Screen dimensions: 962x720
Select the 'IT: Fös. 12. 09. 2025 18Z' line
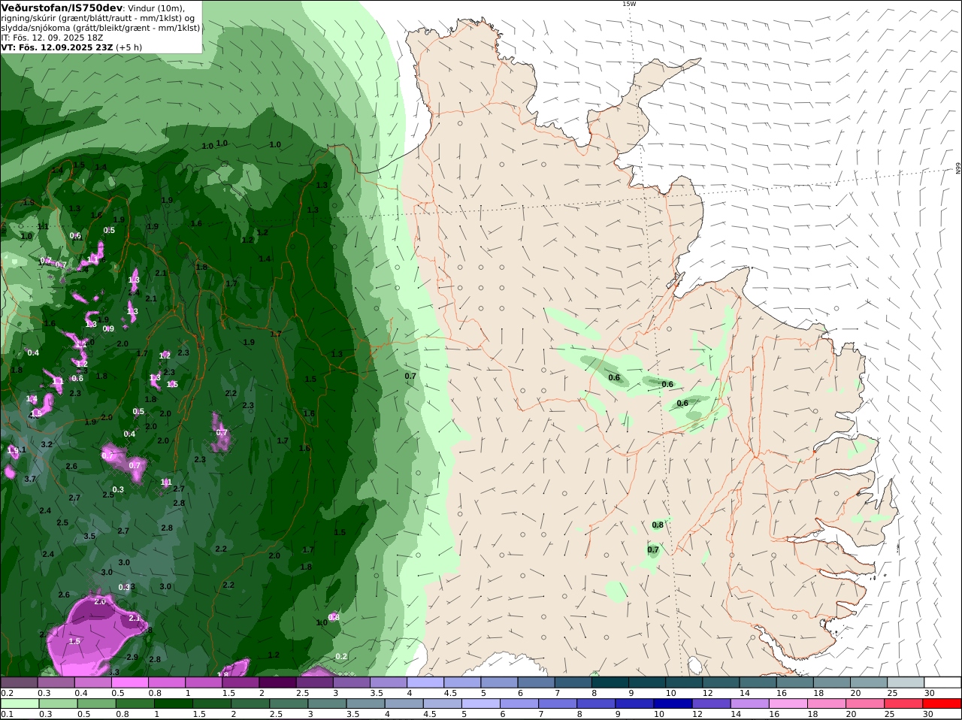52,37
